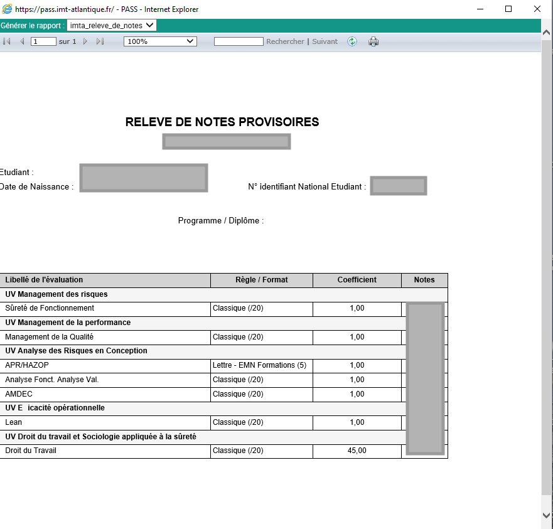The height and width of the screenshot is (529, 553).
Task: Click the Internet Explorer logo in title bar
Action: click(x=7, y=9)
